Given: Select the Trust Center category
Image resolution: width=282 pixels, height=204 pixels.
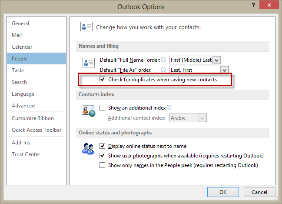Looking at the screenshot, I should point(26,154).
